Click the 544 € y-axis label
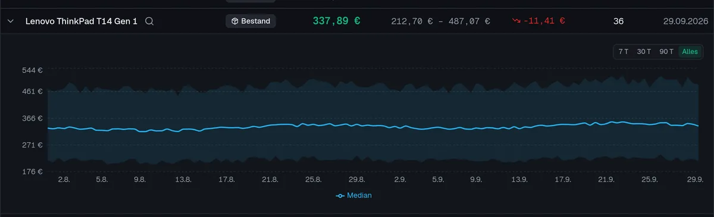Viewport: 714px width, 217px height. [32, 70]
